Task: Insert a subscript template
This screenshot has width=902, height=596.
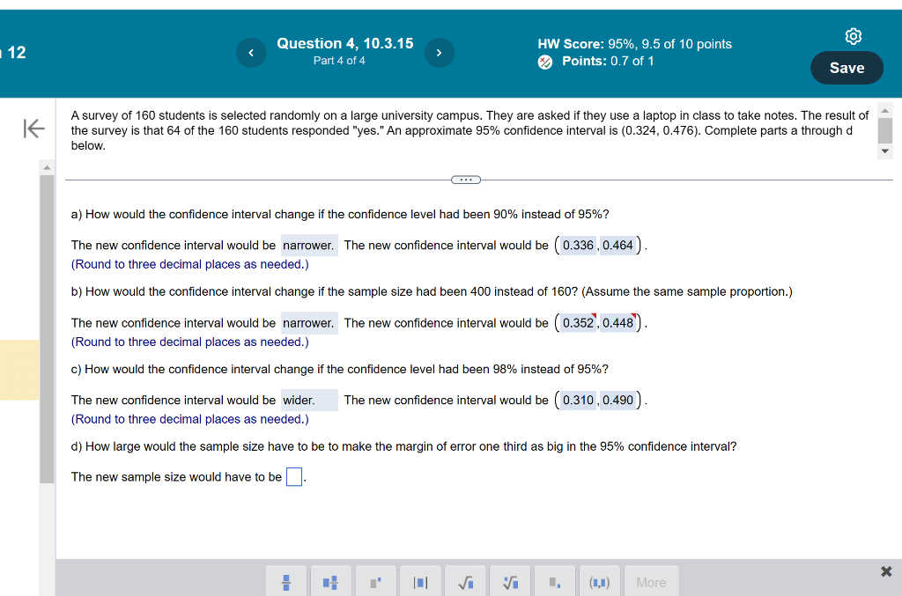Action: pyautogui.click(x=555, y=582)
